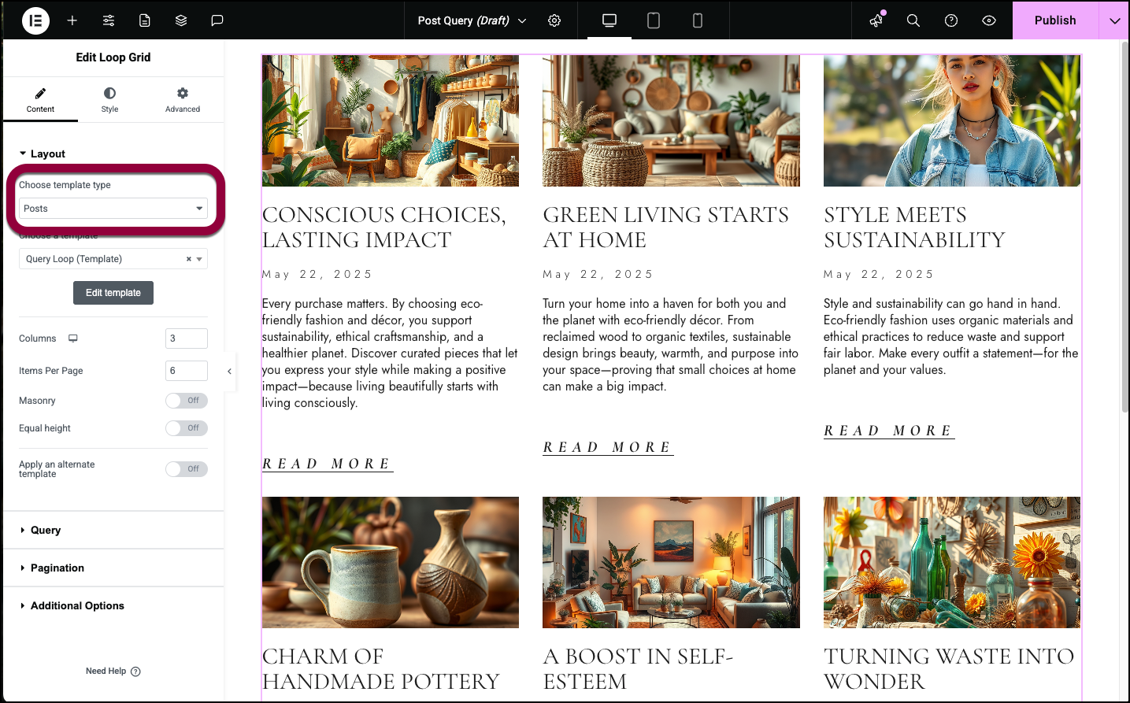
Task: Open page settings gear icon
Action: 554,20
